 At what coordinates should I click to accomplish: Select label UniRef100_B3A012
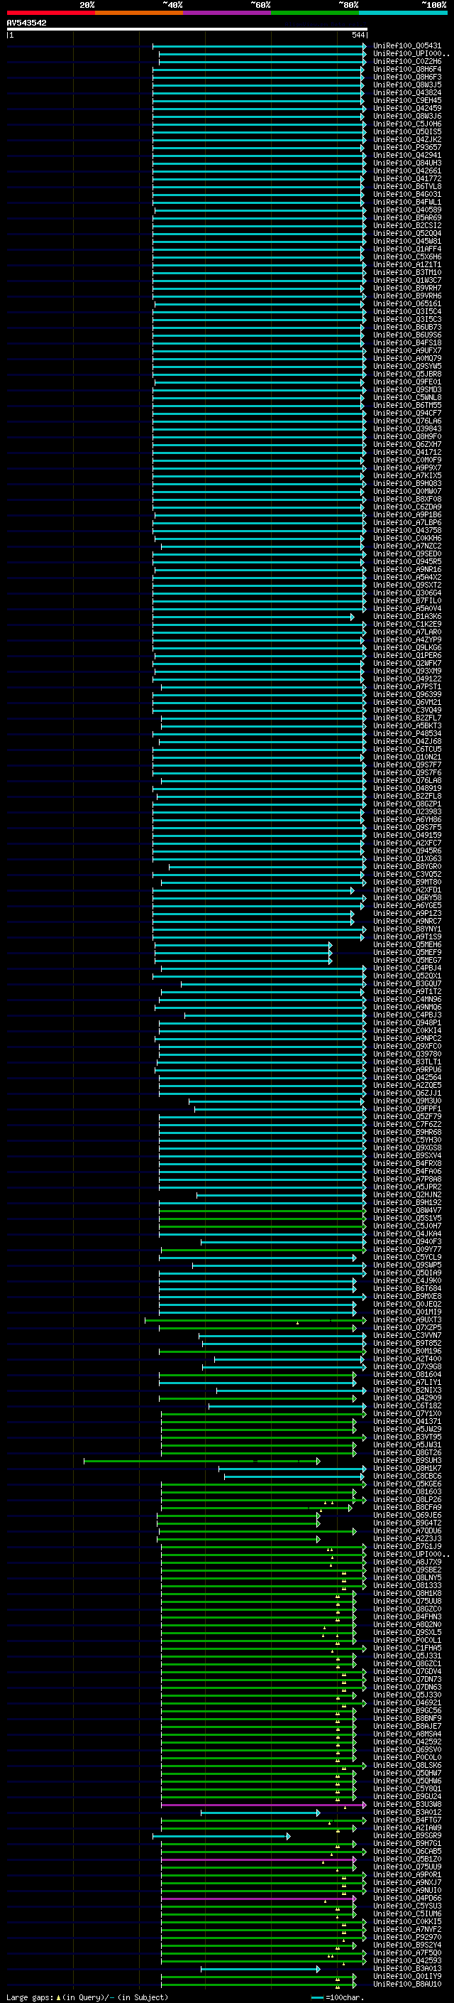tap(406, 1813)
